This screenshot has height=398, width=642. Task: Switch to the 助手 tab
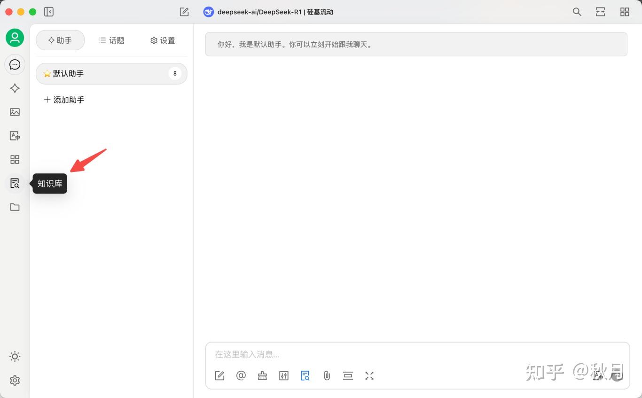click(60, 40)
